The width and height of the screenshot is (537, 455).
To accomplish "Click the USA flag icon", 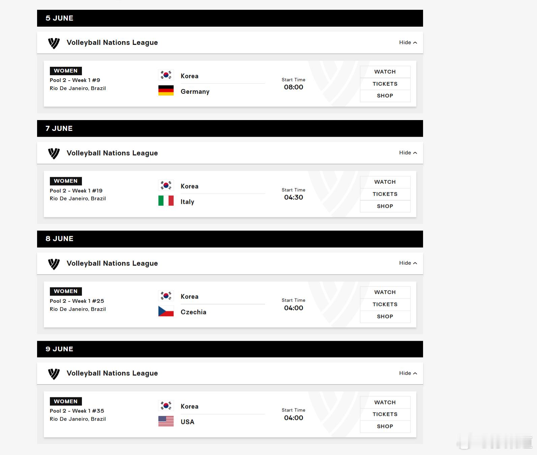I will coord(166,421).
